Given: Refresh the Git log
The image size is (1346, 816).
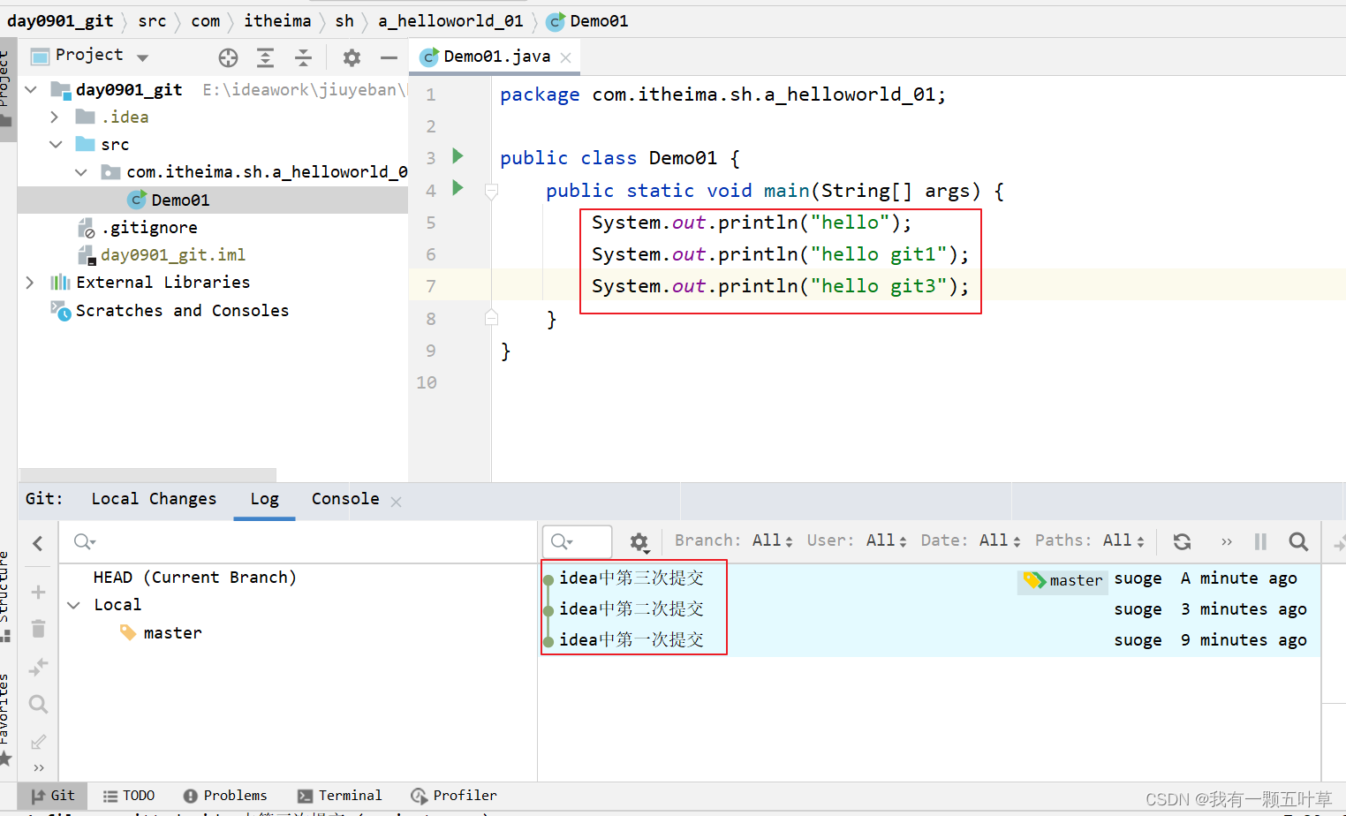Looking at the screenshot, I should [x=1182, y=541].
